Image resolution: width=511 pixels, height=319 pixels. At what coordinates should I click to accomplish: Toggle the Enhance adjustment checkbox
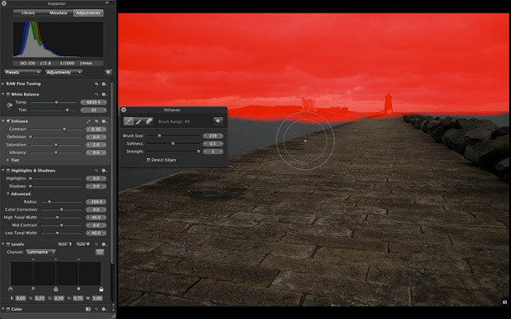click(8, 121)
